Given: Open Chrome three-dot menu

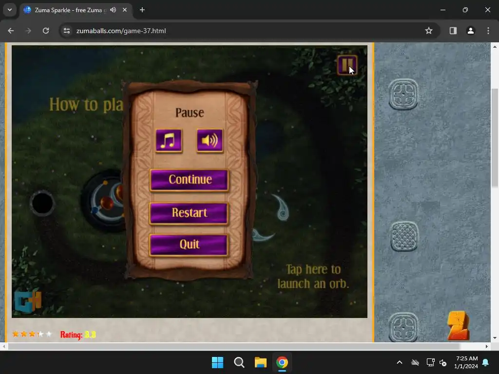Looking at the screenshot, I should click(488, 31).
